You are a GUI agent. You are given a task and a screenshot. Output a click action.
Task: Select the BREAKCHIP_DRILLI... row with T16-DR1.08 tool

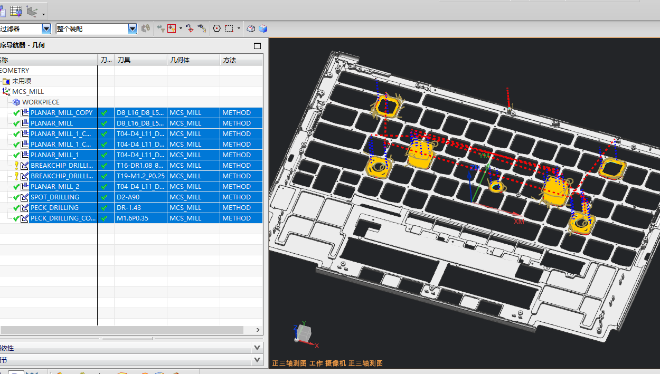pyautogui.click(x=62, y=166)
